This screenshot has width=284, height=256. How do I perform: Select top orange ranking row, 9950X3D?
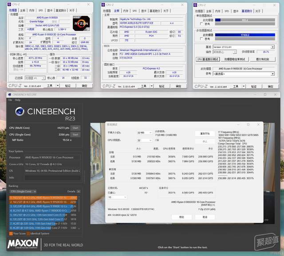click(x=43, y=198)
